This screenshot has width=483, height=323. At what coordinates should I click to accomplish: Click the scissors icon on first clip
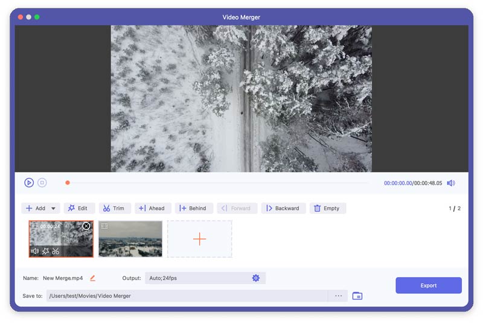56,251
